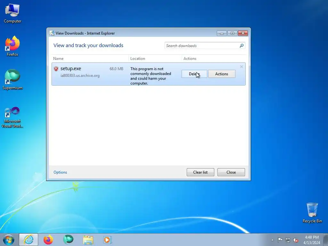
Task: Click the Internet Explorer taskbar icon
Action: point(29,240)
